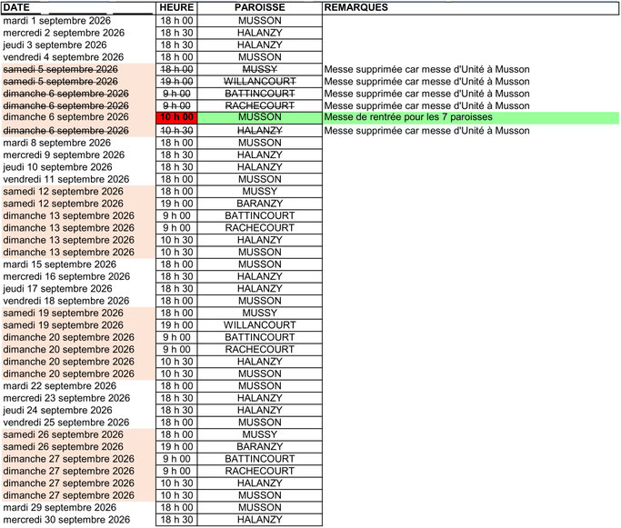This screenshot has height=528, width=621.
Task: Click the green MUSSON cell on dimanche 6 septembre
Action: 260,117
